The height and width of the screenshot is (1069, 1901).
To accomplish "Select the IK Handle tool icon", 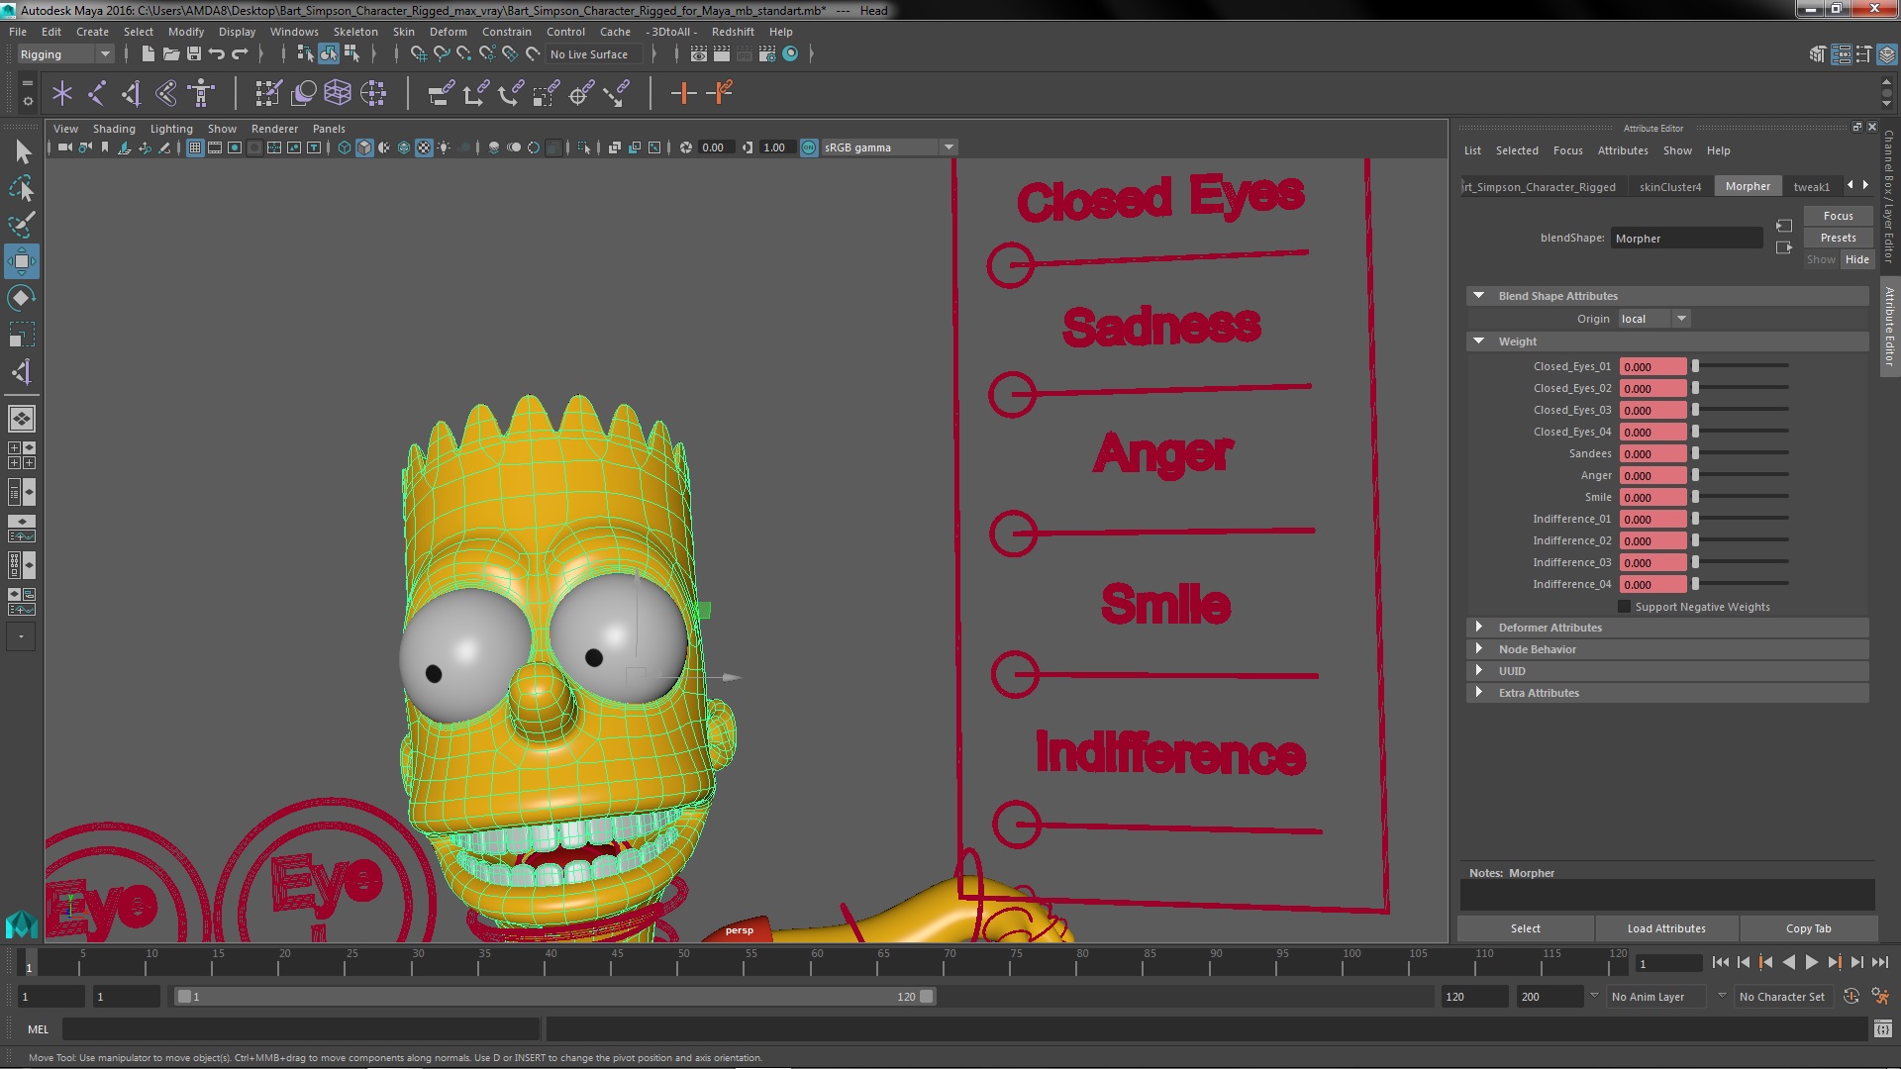I will tap(131, 93).
